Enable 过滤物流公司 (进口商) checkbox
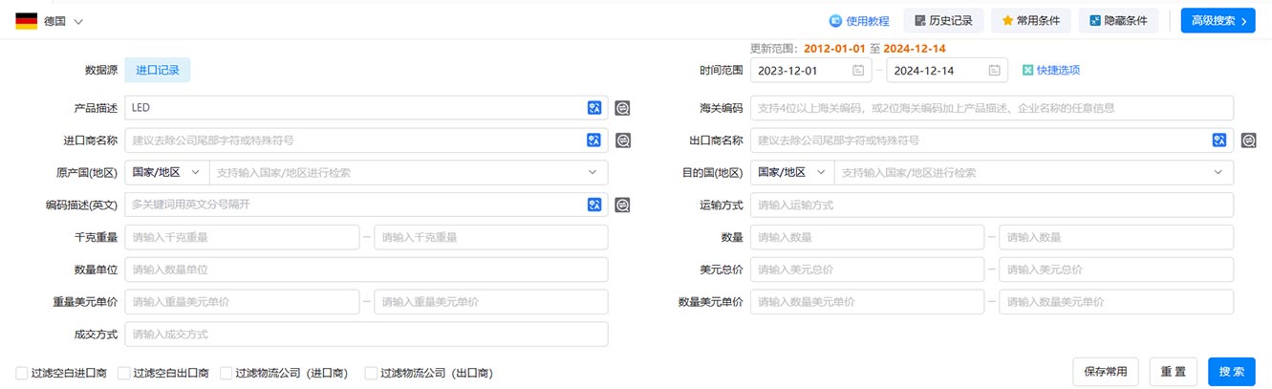1272x389 pixels. click(226, 373)
